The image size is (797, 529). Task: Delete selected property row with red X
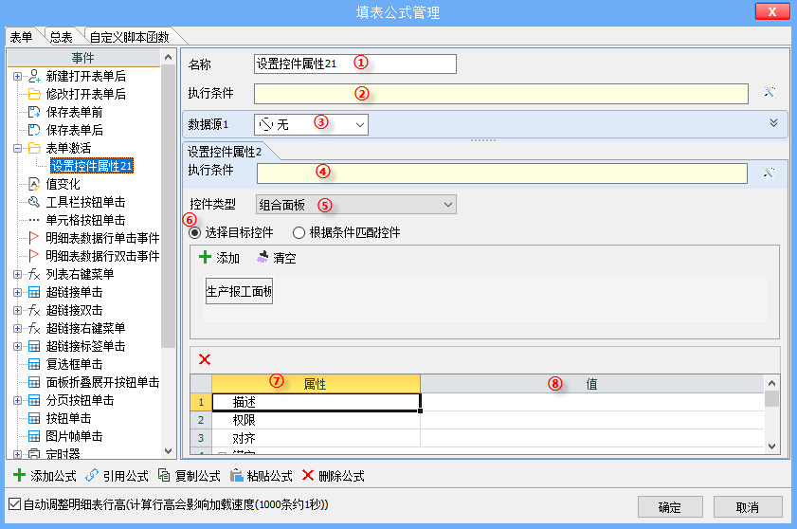pyautogui.click(x=205, y=359)
